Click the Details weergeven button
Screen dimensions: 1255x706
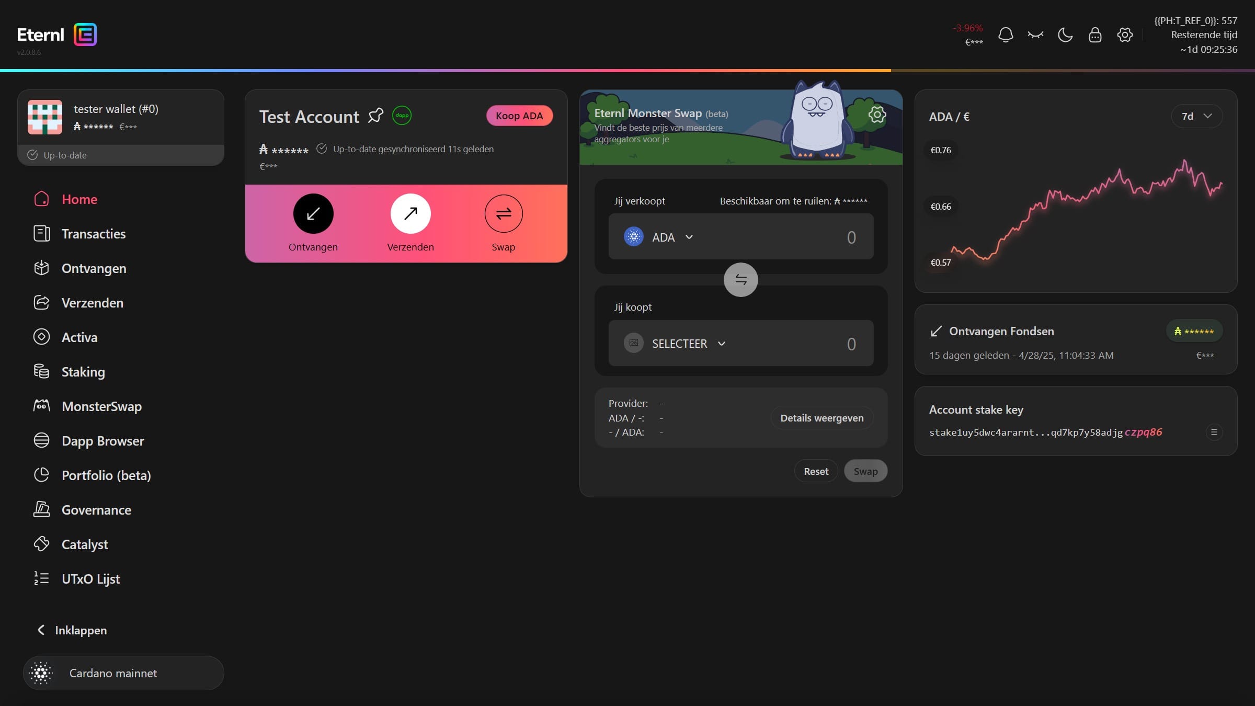click(x=822, y=418)
